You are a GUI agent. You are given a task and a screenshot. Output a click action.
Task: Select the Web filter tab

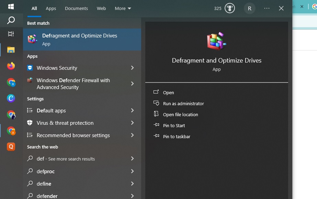(101, 8)
